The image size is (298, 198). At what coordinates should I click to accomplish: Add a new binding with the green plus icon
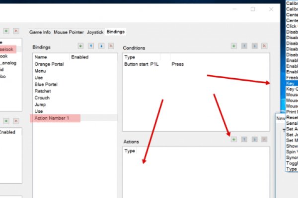[x=81, y=46]
